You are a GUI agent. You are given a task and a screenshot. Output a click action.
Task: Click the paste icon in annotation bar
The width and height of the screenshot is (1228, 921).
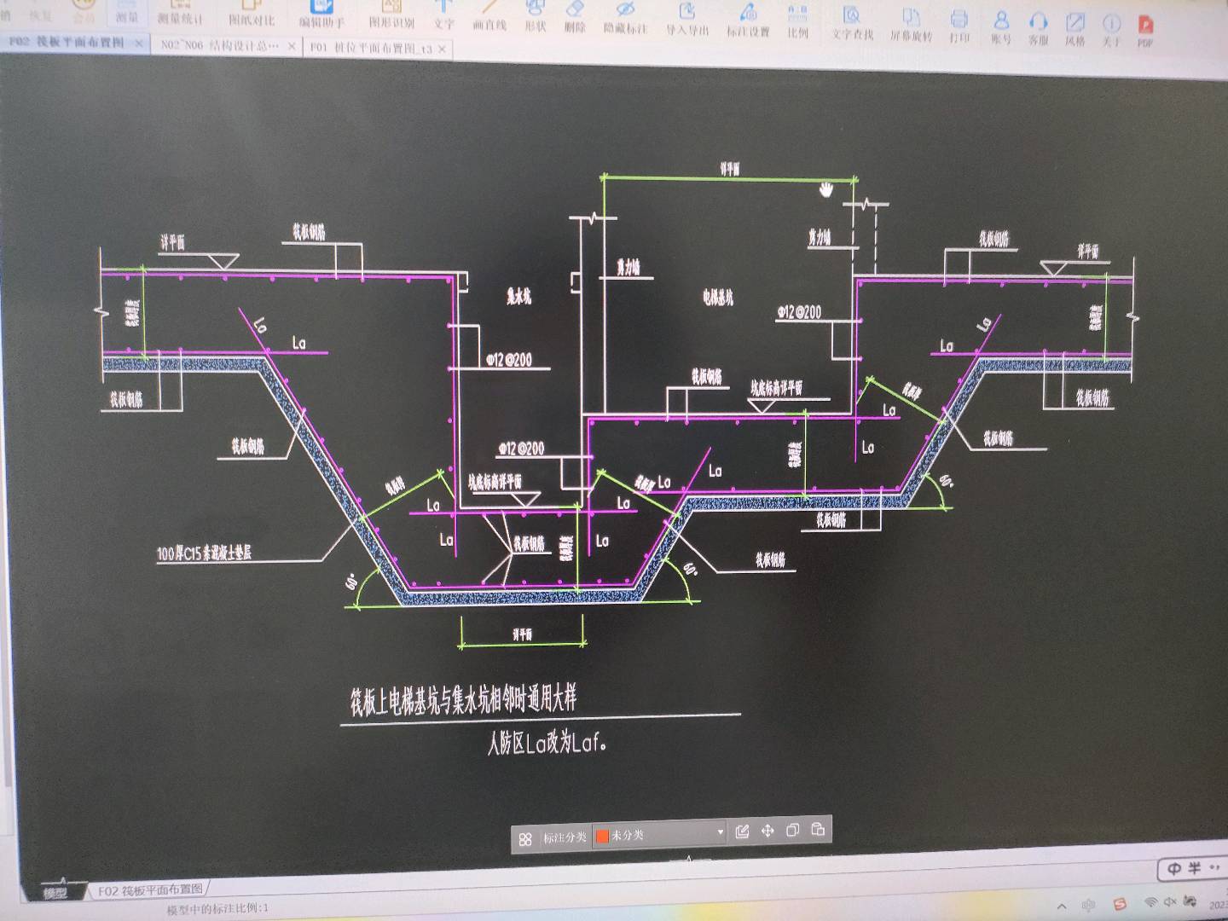(x=818, y=829)
